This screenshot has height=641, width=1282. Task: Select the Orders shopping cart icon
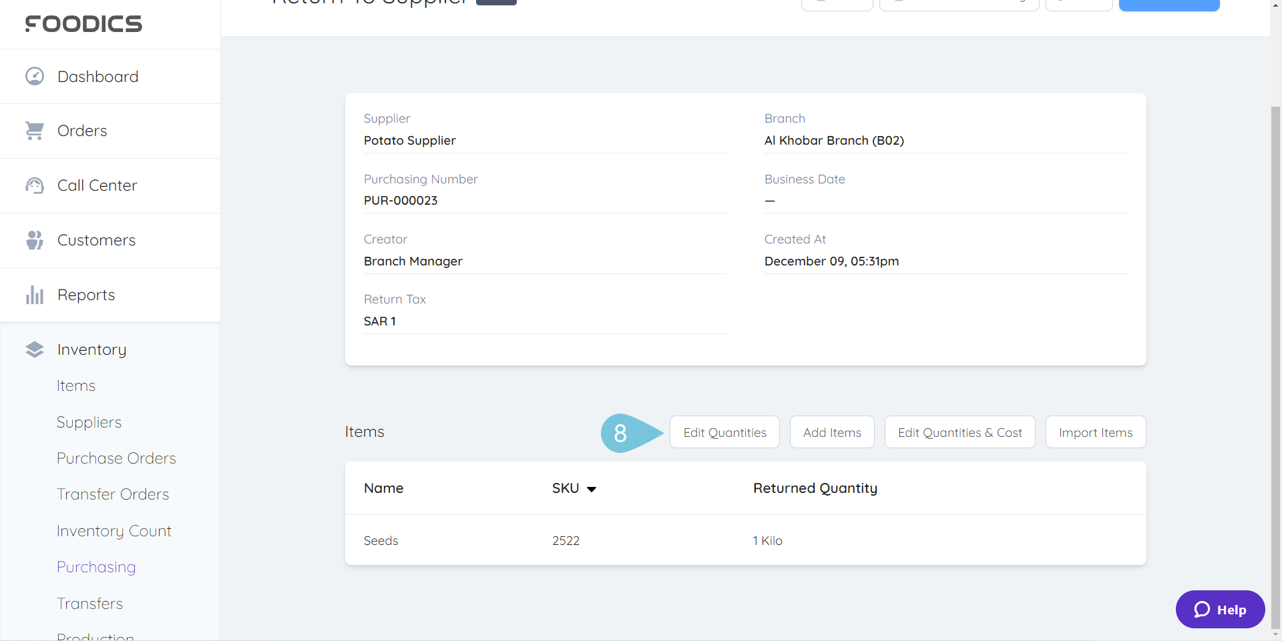tap(34, 130)
